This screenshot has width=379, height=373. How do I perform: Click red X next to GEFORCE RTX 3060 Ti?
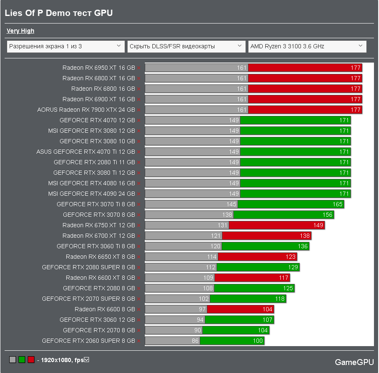[x=139, y=247]
